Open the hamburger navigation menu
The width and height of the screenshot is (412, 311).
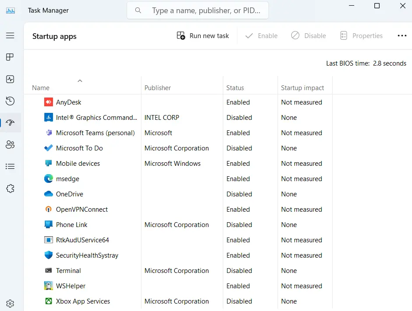(x=10, y=35)
